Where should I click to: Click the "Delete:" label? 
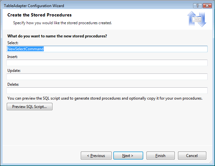point(13,84)
